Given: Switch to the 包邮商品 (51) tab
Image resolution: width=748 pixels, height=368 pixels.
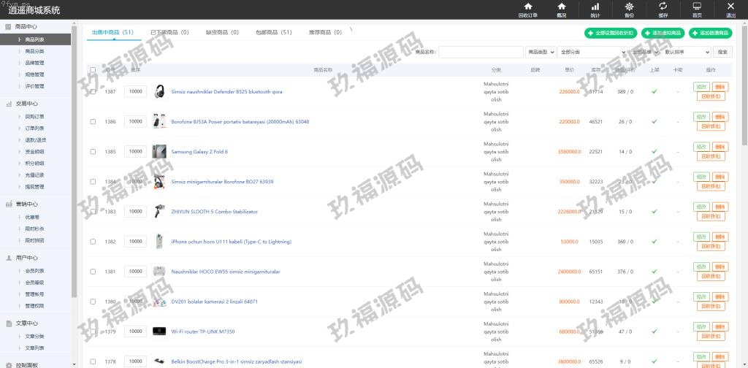Looking at the screenshot, I should point(274,33).
